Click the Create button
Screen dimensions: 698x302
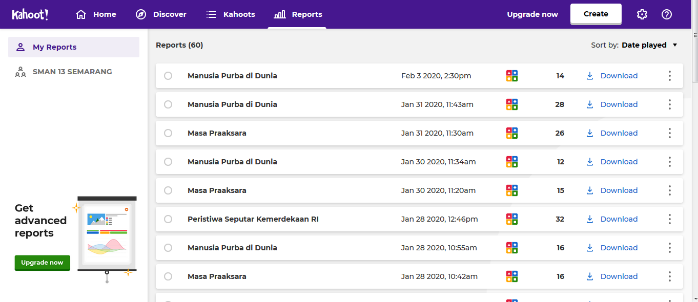596,14
